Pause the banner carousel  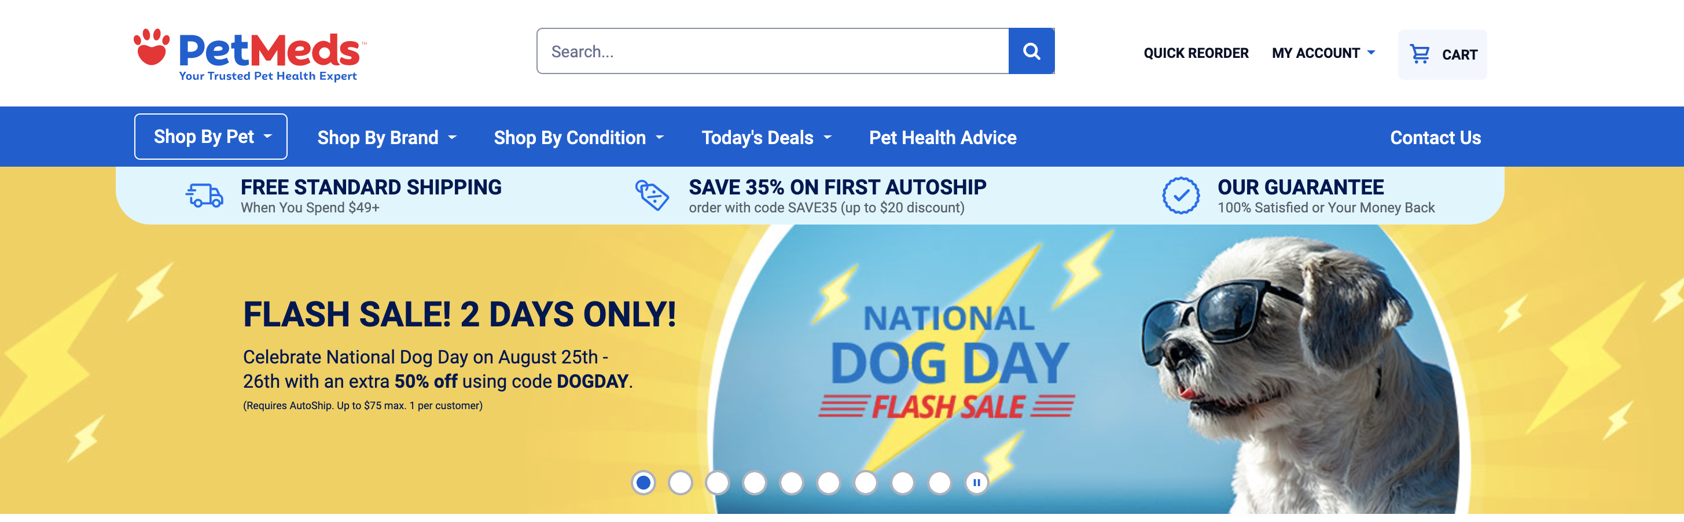pyautogui.click(x=976, y=483)
